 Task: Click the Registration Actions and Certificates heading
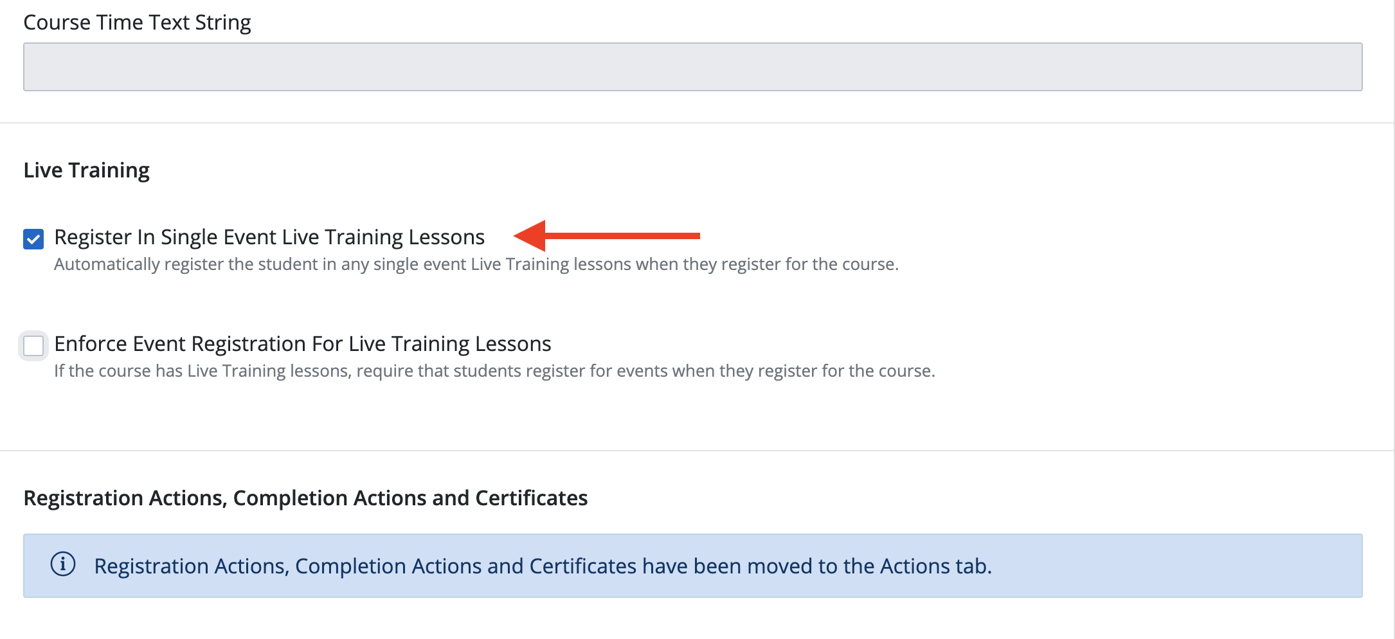coord(305,498)
